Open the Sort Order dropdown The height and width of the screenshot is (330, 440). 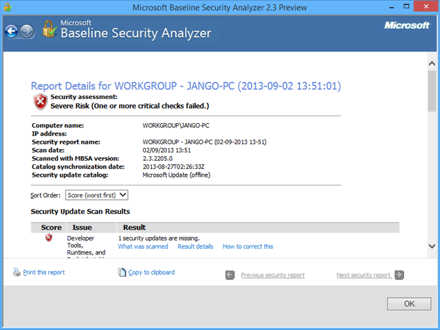(x=97, y=195)
